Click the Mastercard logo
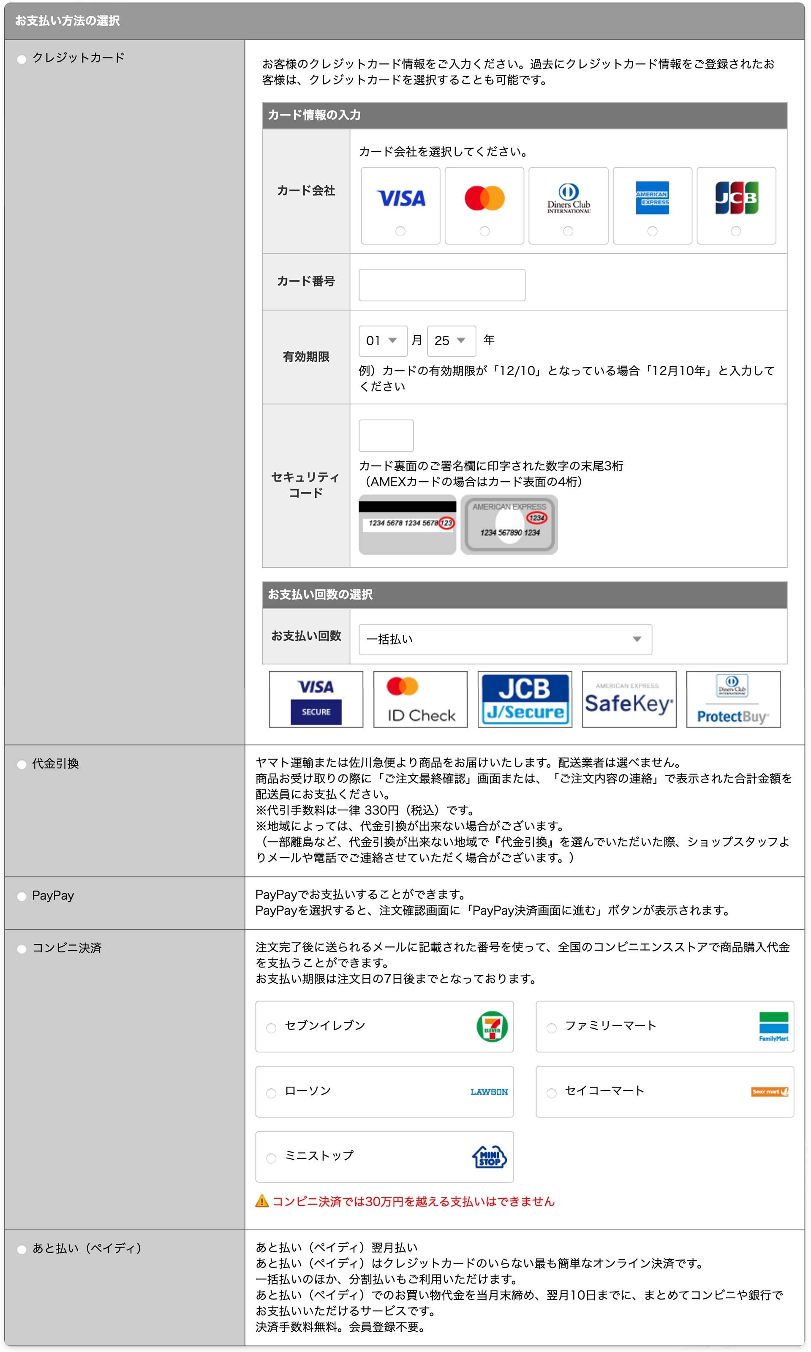Image resolution: width=811 pixels, height=1352 pixels. [484, 198]
